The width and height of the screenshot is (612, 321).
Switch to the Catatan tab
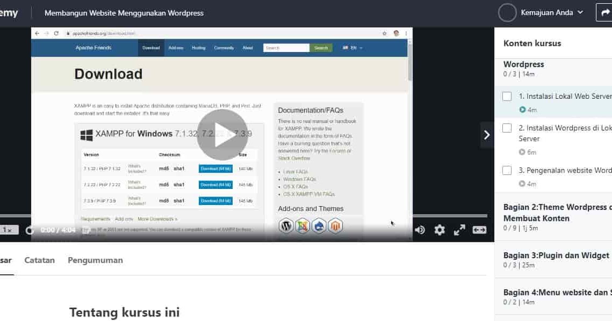(x=39, y=260)
